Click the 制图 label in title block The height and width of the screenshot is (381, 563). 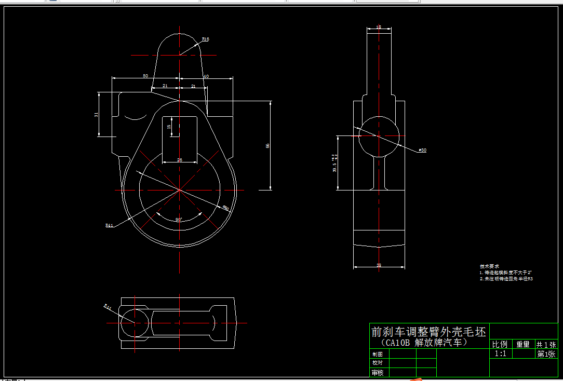pos(378,353)
